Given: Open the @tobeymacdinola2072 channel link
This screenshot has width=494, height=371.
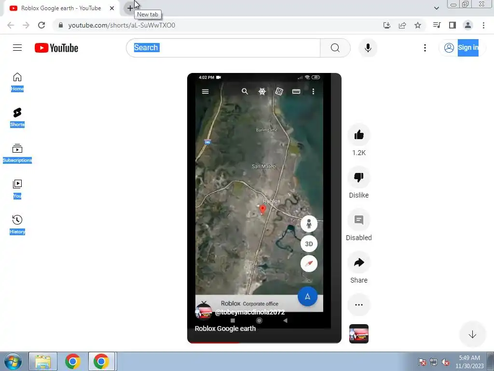Looking at the screenshot, I should pos(249,312).
